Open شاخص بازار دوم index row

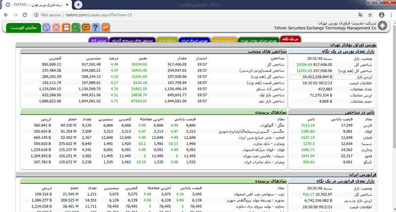click(x=272, y=101)
